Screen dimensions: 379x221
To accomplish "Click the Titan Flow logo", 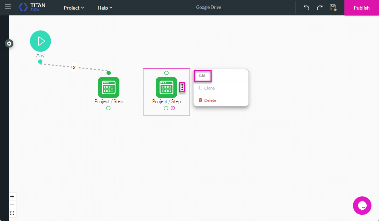I will (32, 7).
